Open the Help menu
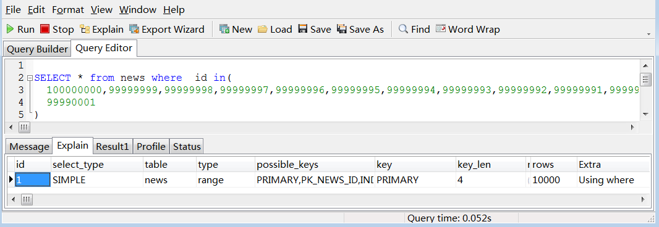Viewport: 659px width, 227px height. tap(174, 10)
